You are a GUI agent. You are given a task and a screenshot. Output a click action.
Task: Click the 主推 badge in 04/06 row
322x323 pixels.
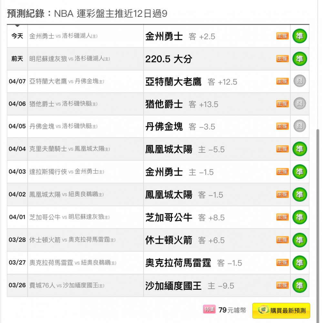click(282, 104)
